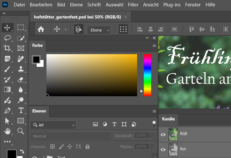Image resolution: width=231 pixels, height=158 pixels.
Task: Select the Horizontal Type tool
Action: click(x=21, y=111)
